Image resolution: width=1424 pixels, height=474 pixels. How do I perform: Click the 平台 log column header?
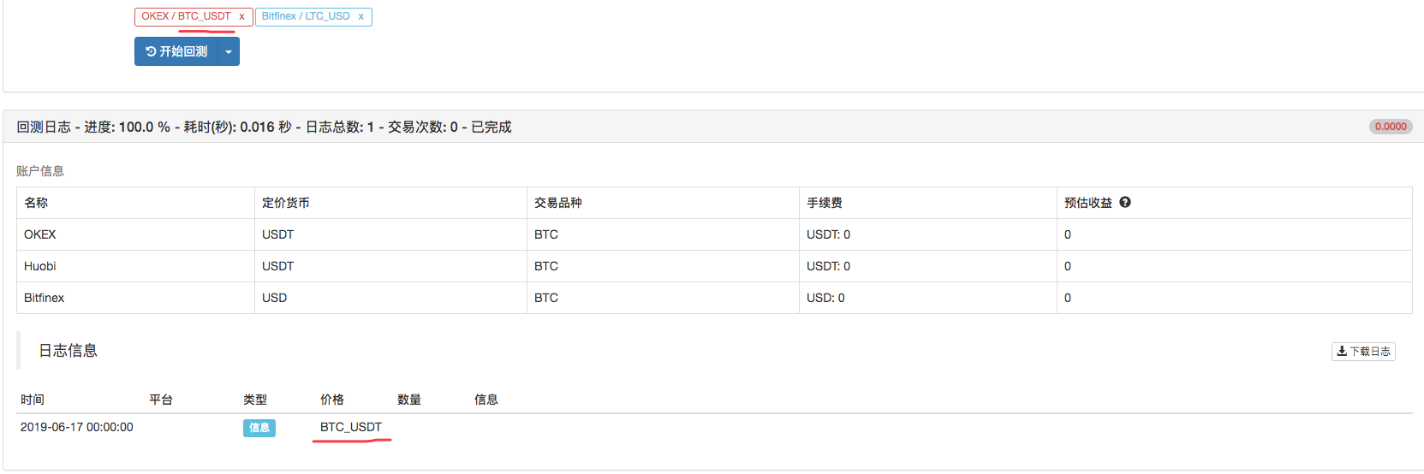[161, 400]
